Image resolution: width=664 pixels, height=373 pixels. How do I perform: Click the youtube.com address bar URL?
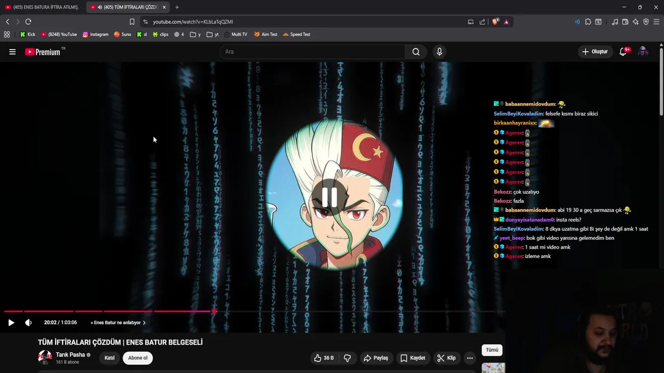click(193, 22)
